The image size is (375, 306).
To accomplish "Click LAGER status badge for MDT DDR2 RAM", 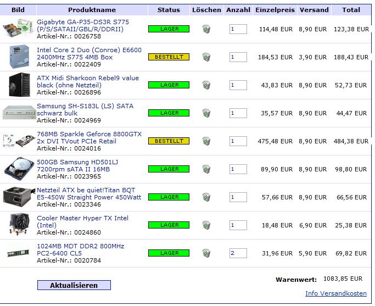I will pyautogui.click(x=169, y=253).
